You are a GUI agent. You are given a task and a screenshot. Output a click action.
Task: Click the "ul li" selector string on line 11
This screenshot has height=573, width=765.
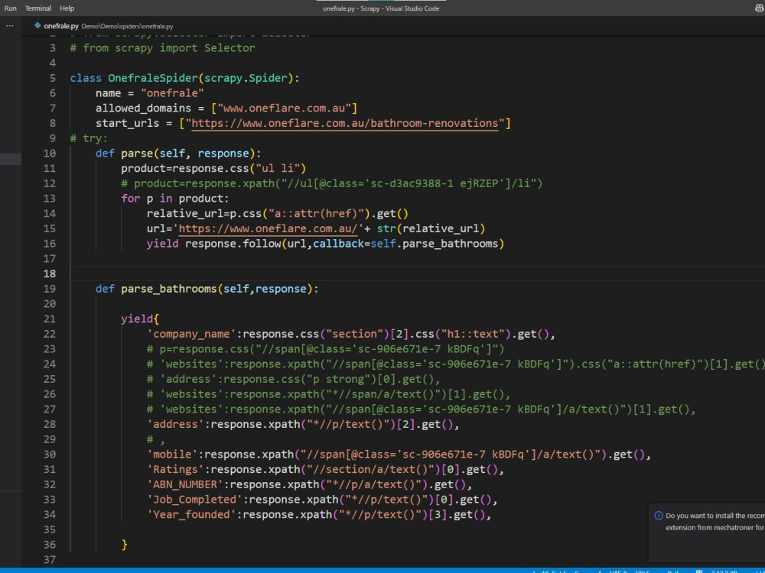pos(277,169)
